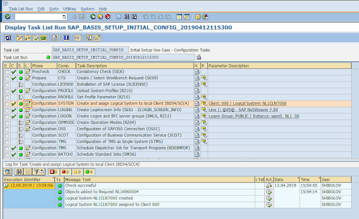Click the Help question mark icon
Screen dimensions: 359x219
click(x=198, y=17)
